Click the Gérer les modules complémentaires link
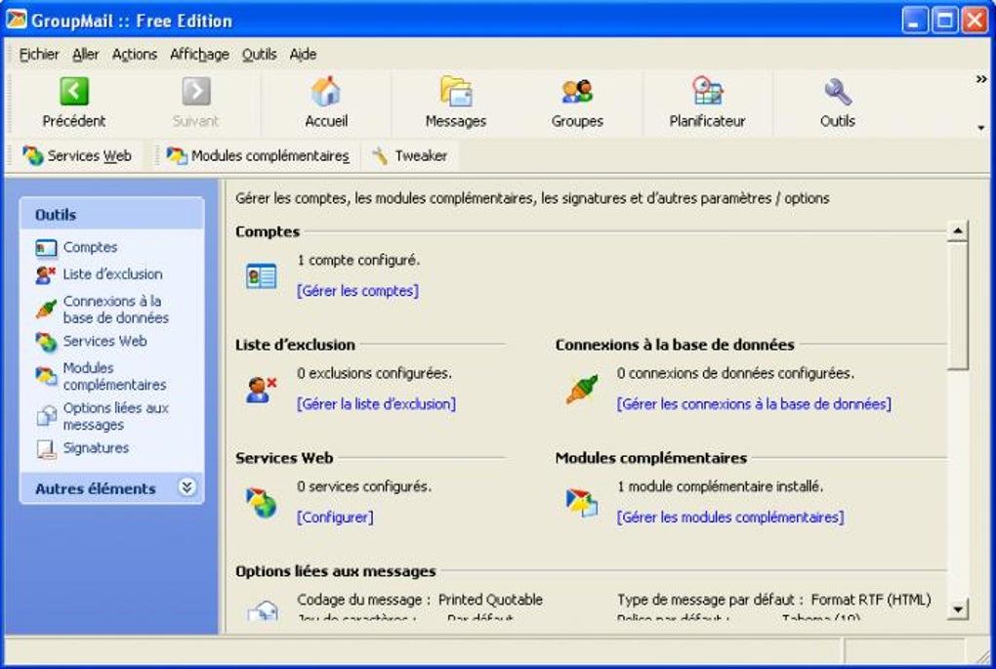 pyautogui.click(x=730, y=518)
